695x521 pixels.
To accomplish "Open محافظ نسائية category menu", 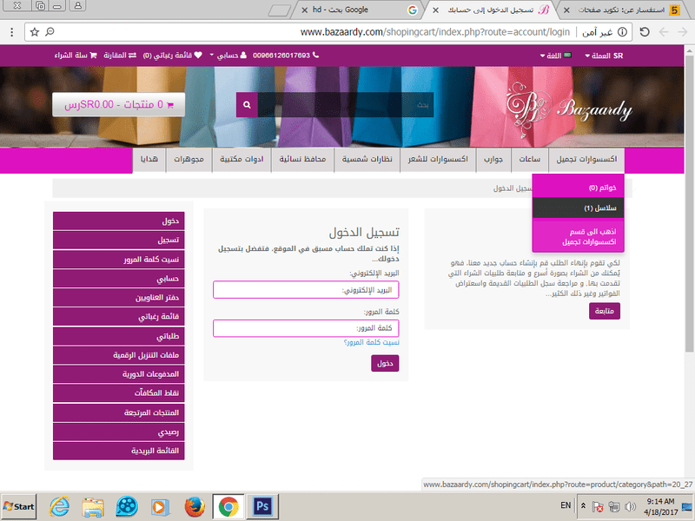I will [302, 160].
